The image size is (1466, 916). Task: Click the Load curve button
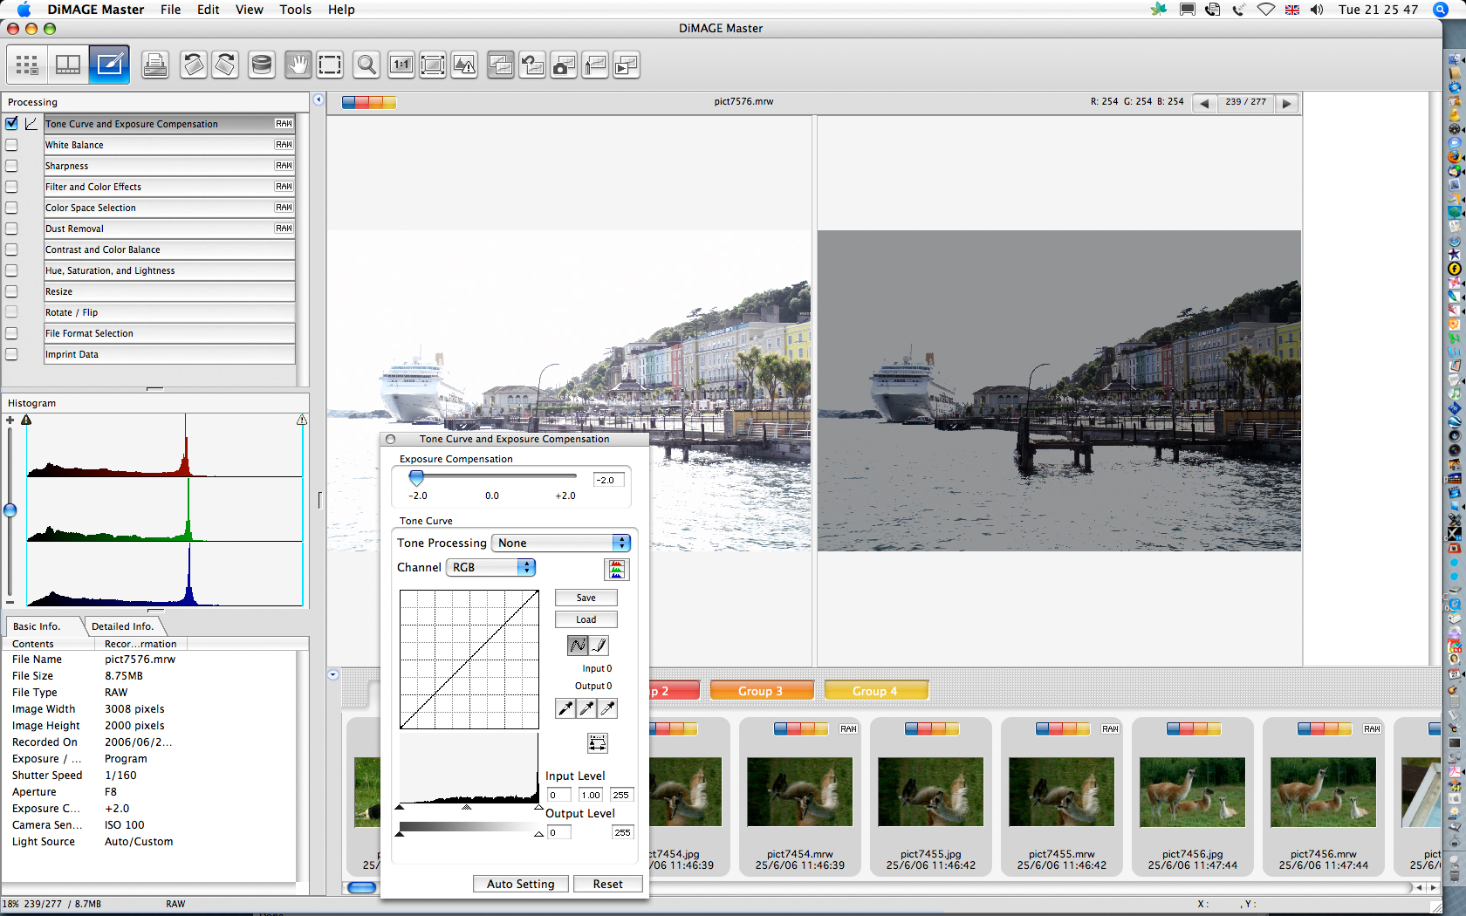pyautogui.click(x=586, y=619)
